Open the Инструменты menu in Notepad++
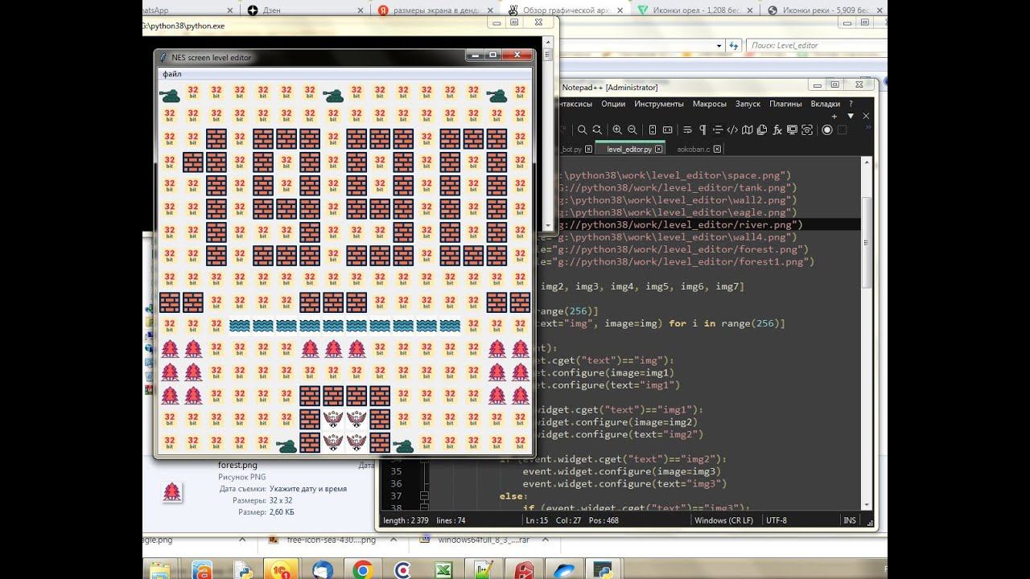The image size is (1030, 579). (659, 104)
